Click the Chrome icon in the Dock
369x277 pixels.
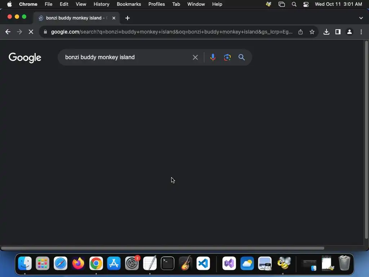pyautogui.click(x=96, y=263)
